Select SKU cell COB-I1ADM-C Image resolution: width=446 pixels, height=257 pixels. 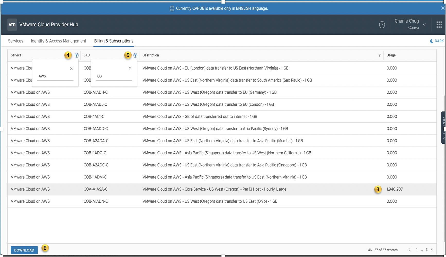coord(95,177)
